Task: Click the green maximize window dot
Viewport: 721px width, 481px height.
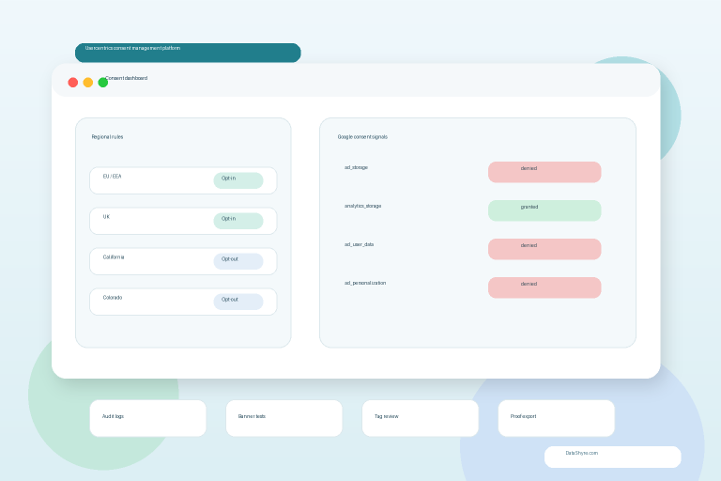Action: [103, 83]
